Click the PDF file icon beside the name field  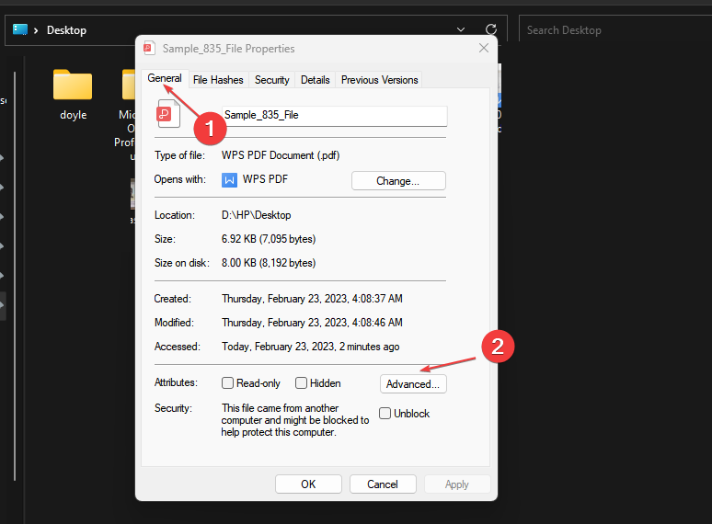(x=168, y=113)
